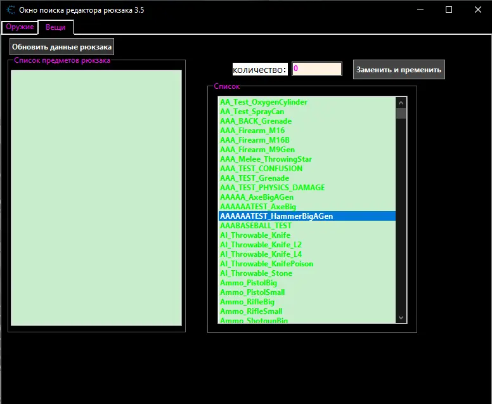Pick AAAAAATEST_HammerBigAGen highlighted item
The image size is (492, 404).
pyautogui.click(x=276, y=216)
